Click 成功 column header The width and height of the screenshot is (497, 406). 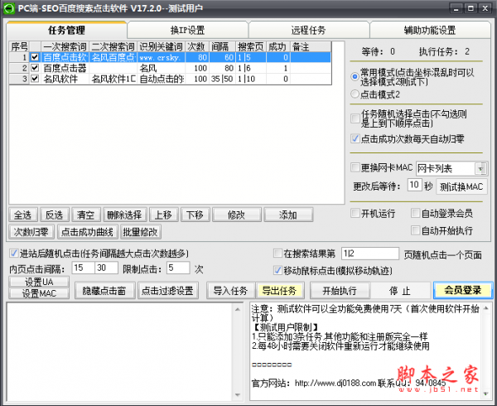pyautogui.click(x=278, y=47)
